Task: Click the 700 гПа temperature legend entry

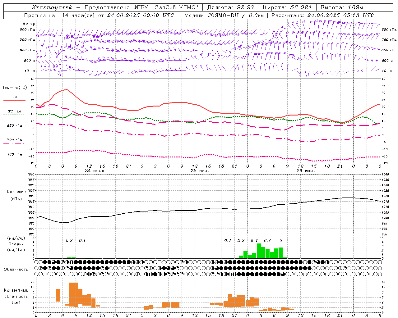Action: point(14,140)
